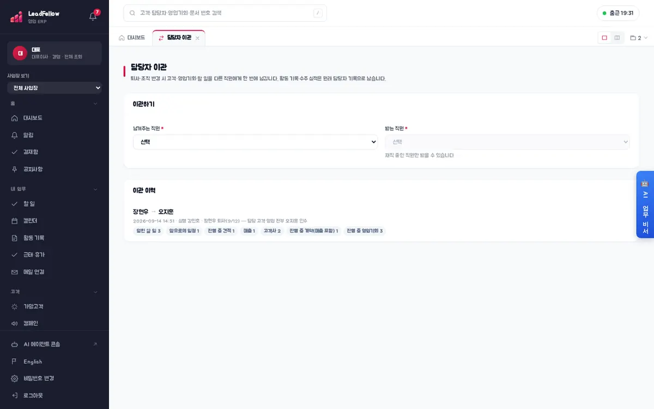This screenshot has width=654, height=409.
Task: Click the 밀린 할 일 3 chip
Action: pos(148,231)
